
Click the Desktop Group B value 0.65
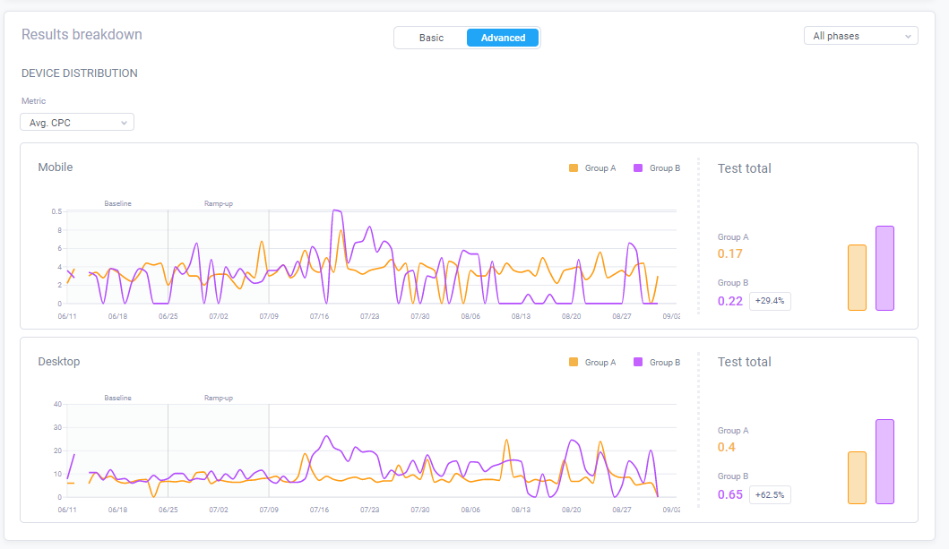click(730, 494)
